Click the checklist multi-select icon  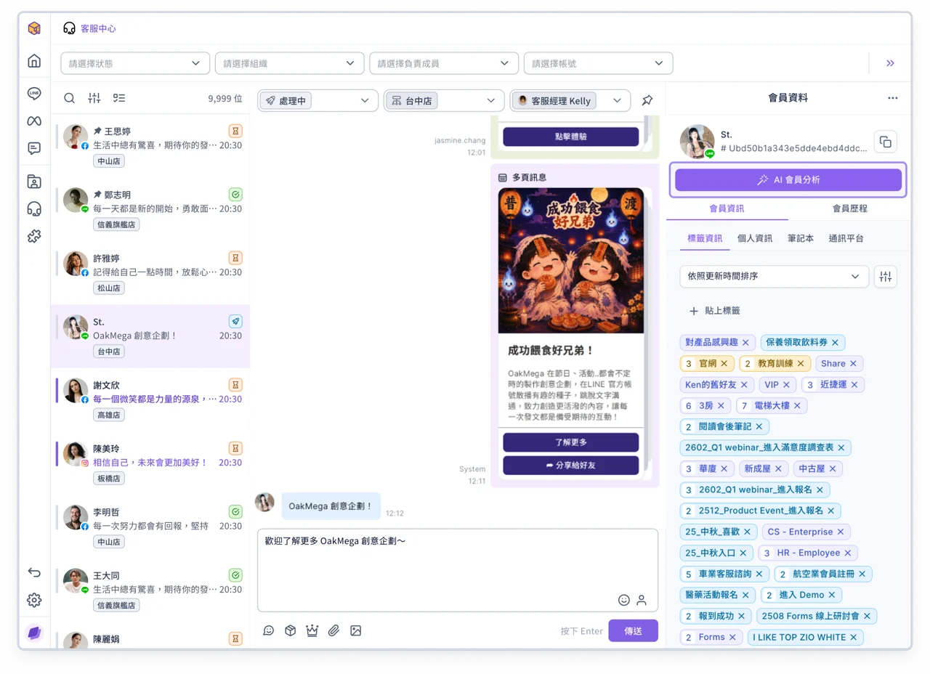tap(119, 98)
